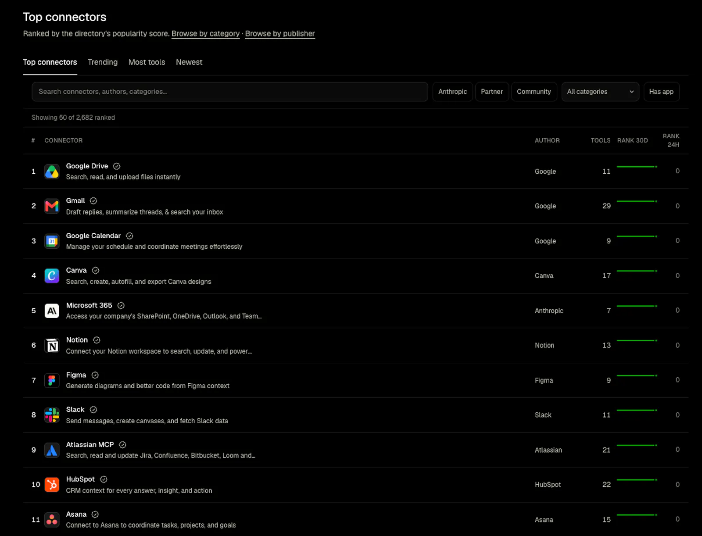Click the Microsoft 365 Anthropic icon
The height and width of the screenshot is (536, 702).
(52, 311)
